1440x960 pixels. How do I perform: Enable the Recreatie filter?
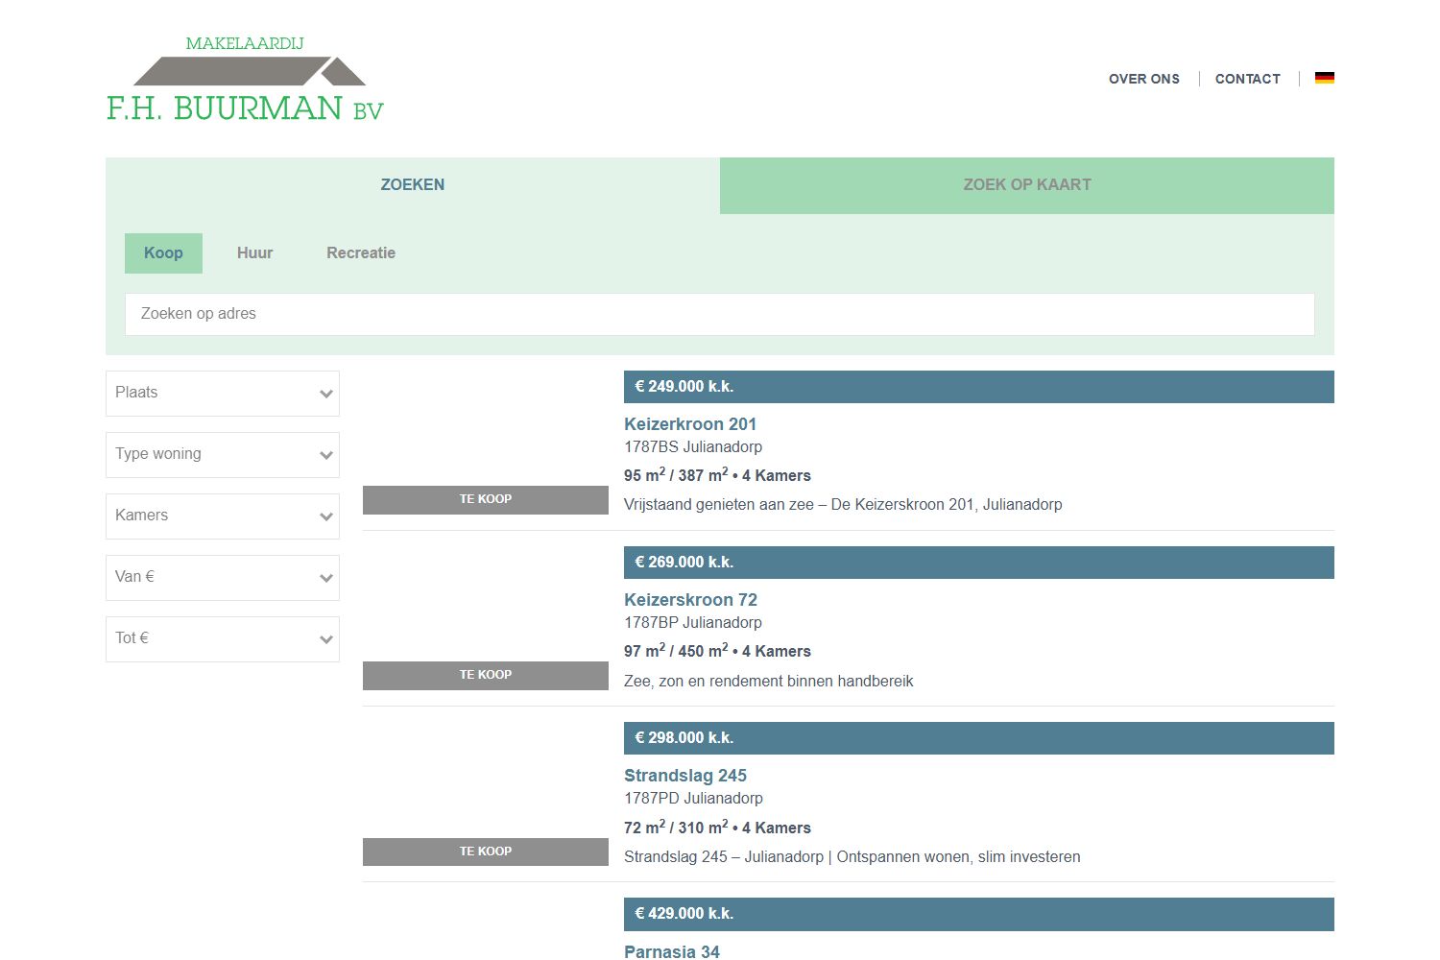coord(360,252)
